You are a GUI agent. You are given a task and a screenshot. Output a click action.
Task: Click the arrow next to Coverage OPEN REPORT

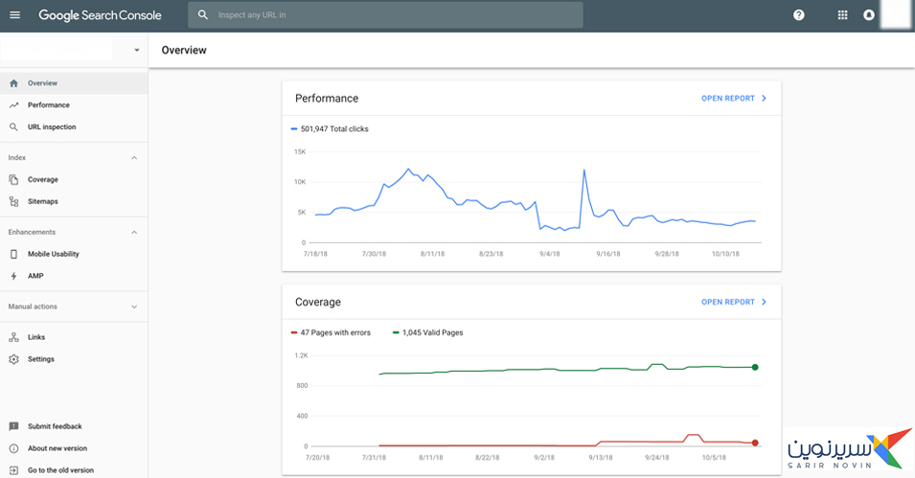coord(764,302)
